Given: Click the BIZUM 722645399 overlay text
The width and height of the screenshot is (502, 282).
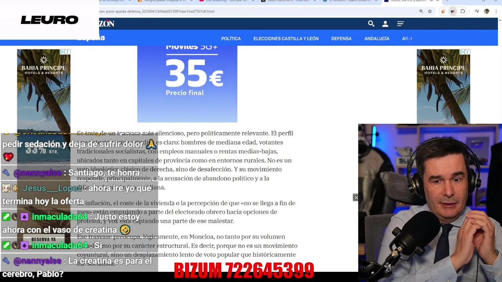Looking at the screenshot, I should [x=244, y=270].
